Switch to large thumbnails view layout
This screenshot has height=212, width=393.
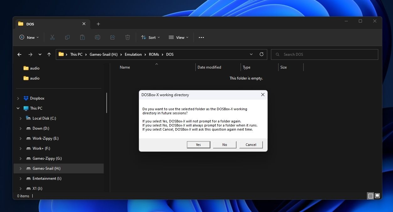[377, 196]
